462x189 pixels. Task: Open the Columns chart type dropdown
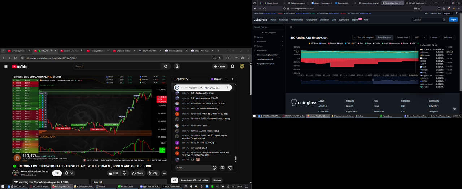click(x=449, y=37)
